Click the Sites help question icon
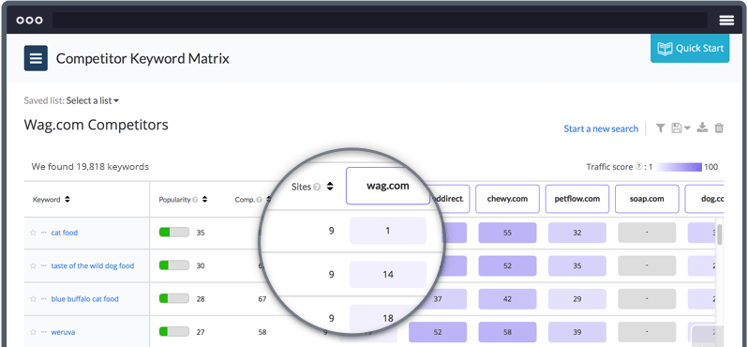 tap(316, 188)
